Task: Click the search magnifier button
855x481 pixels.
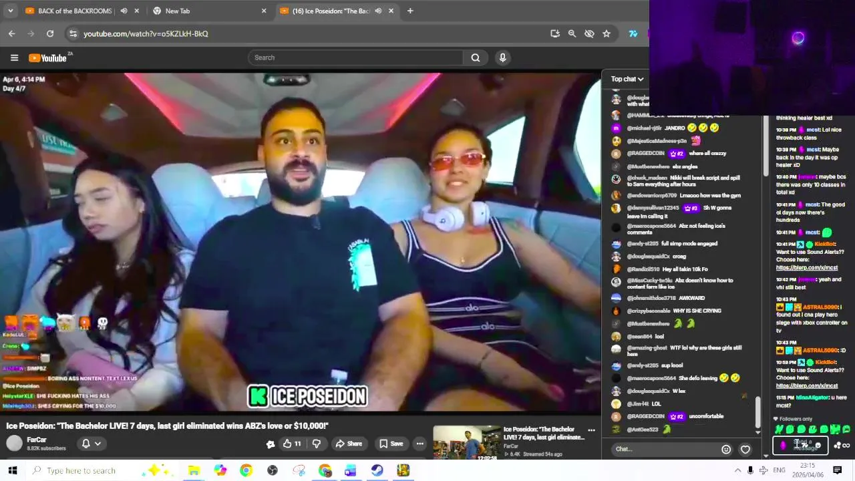Action: [476, 57]
